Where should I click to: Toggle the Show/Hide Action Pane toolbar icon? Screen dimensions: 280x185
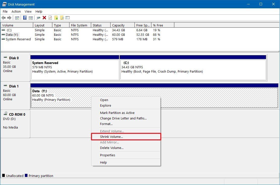coord(30,18)
